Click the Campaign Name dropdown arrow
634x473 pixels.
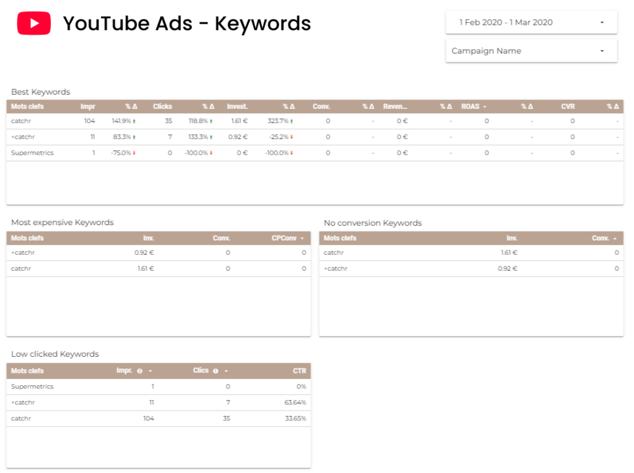coord(602,51)
